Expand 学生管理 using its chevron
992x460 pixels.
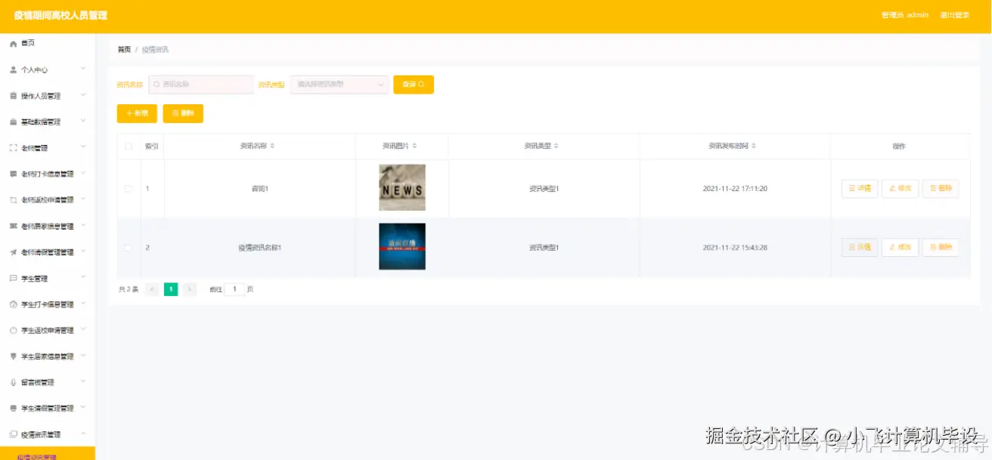coord(83,278)
